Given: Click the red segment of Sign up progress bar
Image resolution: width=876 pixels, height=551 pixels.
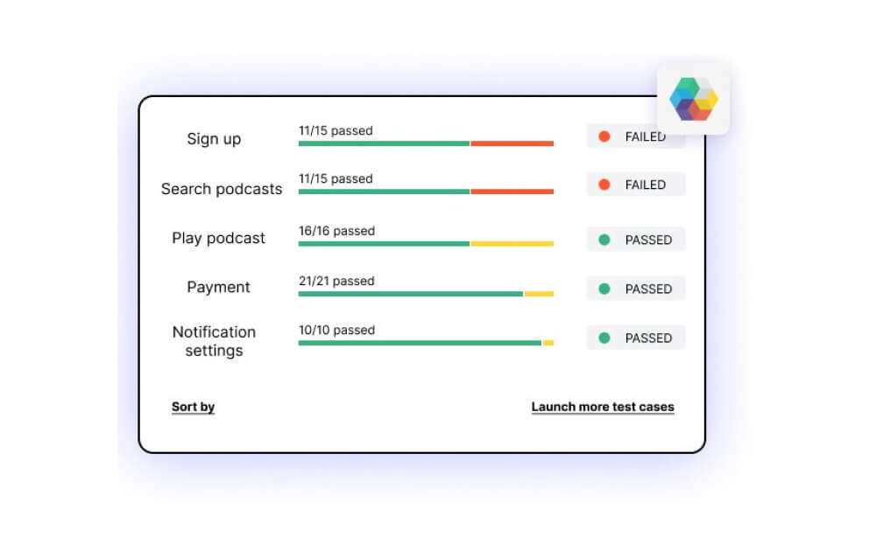Looking at the screenshot, I should 512,143.
